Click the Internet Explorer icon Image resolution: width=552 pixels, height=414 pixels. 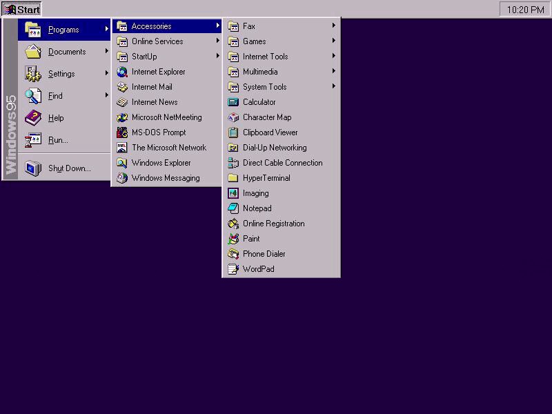pos(122,72)
